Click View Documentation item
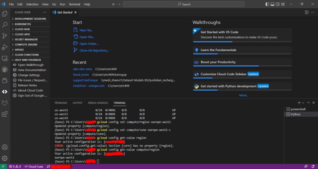318x169 pixels. click(x=32, y=70)
